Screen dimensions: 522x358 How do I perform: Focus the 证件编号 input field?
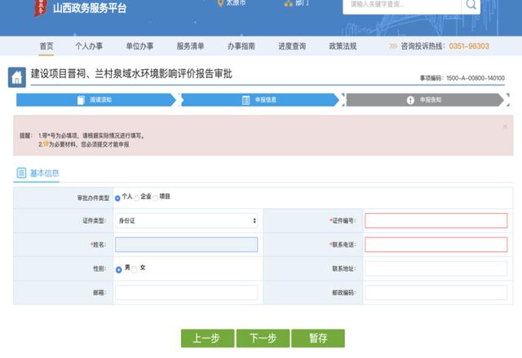click(x=436, y=220)
